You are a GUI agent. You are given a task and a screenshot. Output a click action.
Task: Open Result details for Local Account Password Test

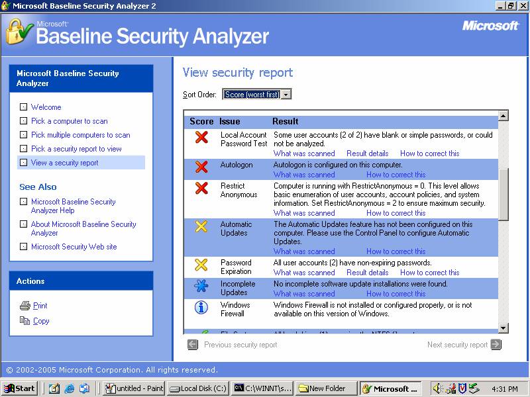[x=367, y=154]
